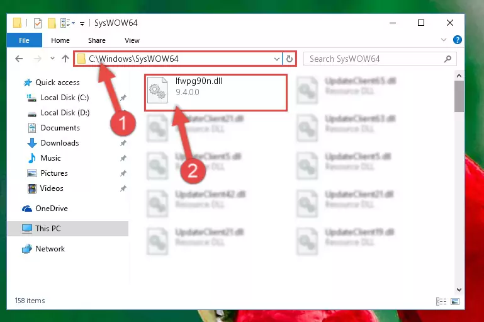Select the lfwpg90n.dll file

[216, 92]
